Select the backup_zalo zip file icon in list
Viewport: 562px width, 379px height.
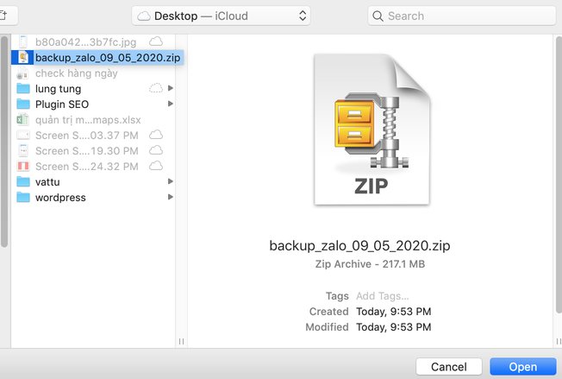(x=23, y=58)
